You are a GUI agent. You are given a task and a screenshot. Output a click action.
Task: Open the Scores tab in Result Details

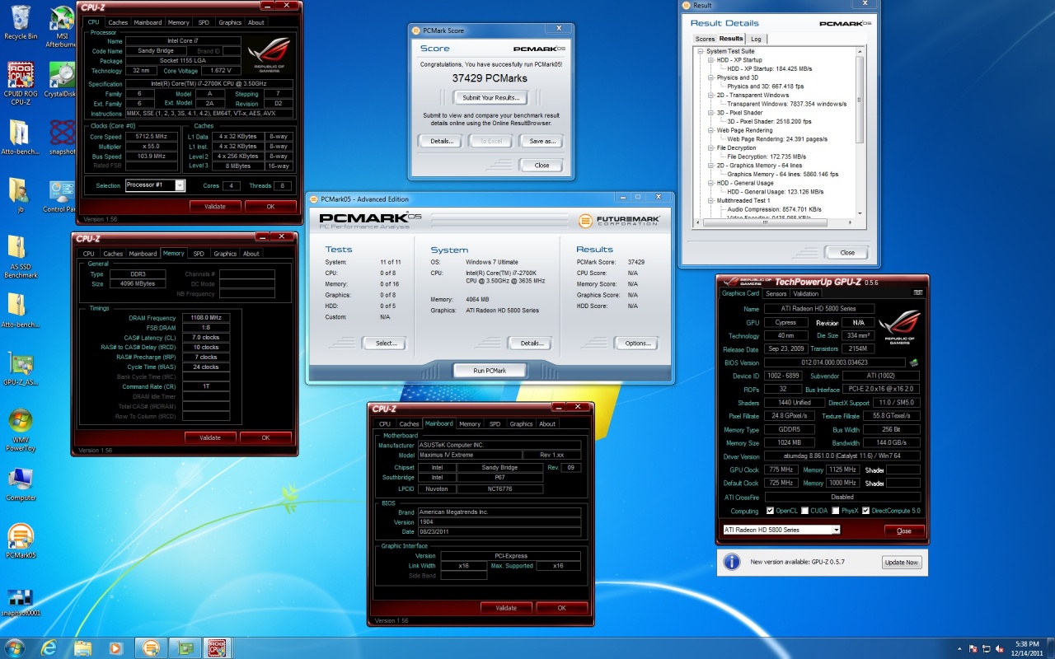705,39
